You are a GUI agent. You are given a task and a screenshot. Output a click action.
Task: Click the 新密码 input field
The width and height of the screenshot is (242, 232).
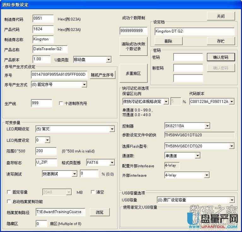pos(188,68)
